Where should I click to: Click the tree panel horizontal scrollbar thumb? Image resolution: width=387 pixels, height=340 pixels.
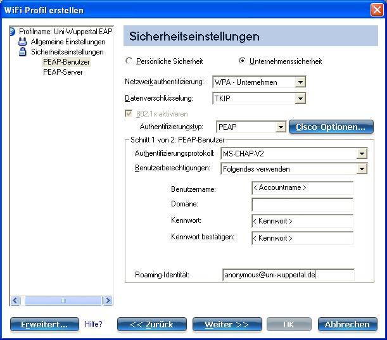(63, 300)
